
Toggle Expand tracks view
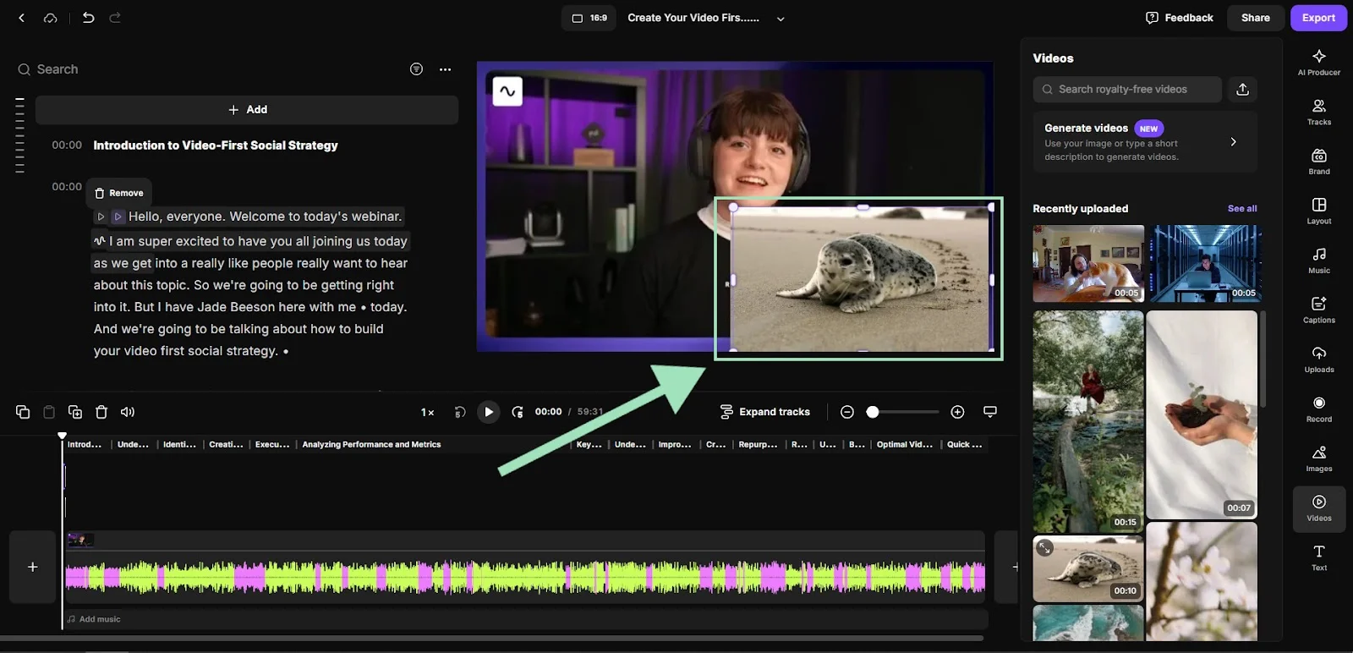[764, 412]
